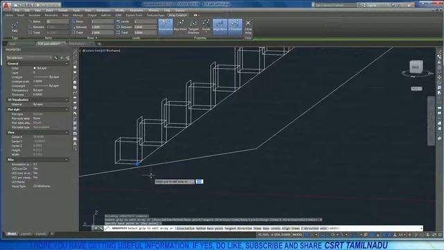Click the Tangent Direction ribbon button
Viewport: 444px width, 250px height.
coord(194,27)
